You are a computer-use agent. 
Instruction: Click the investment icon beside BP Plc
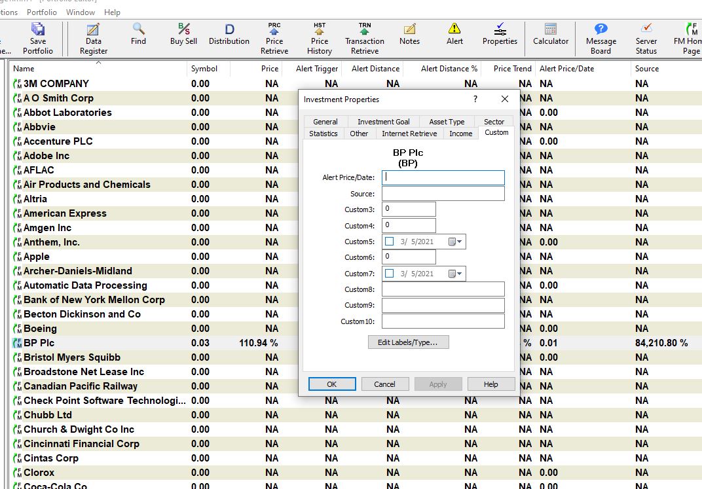[18, 343]
